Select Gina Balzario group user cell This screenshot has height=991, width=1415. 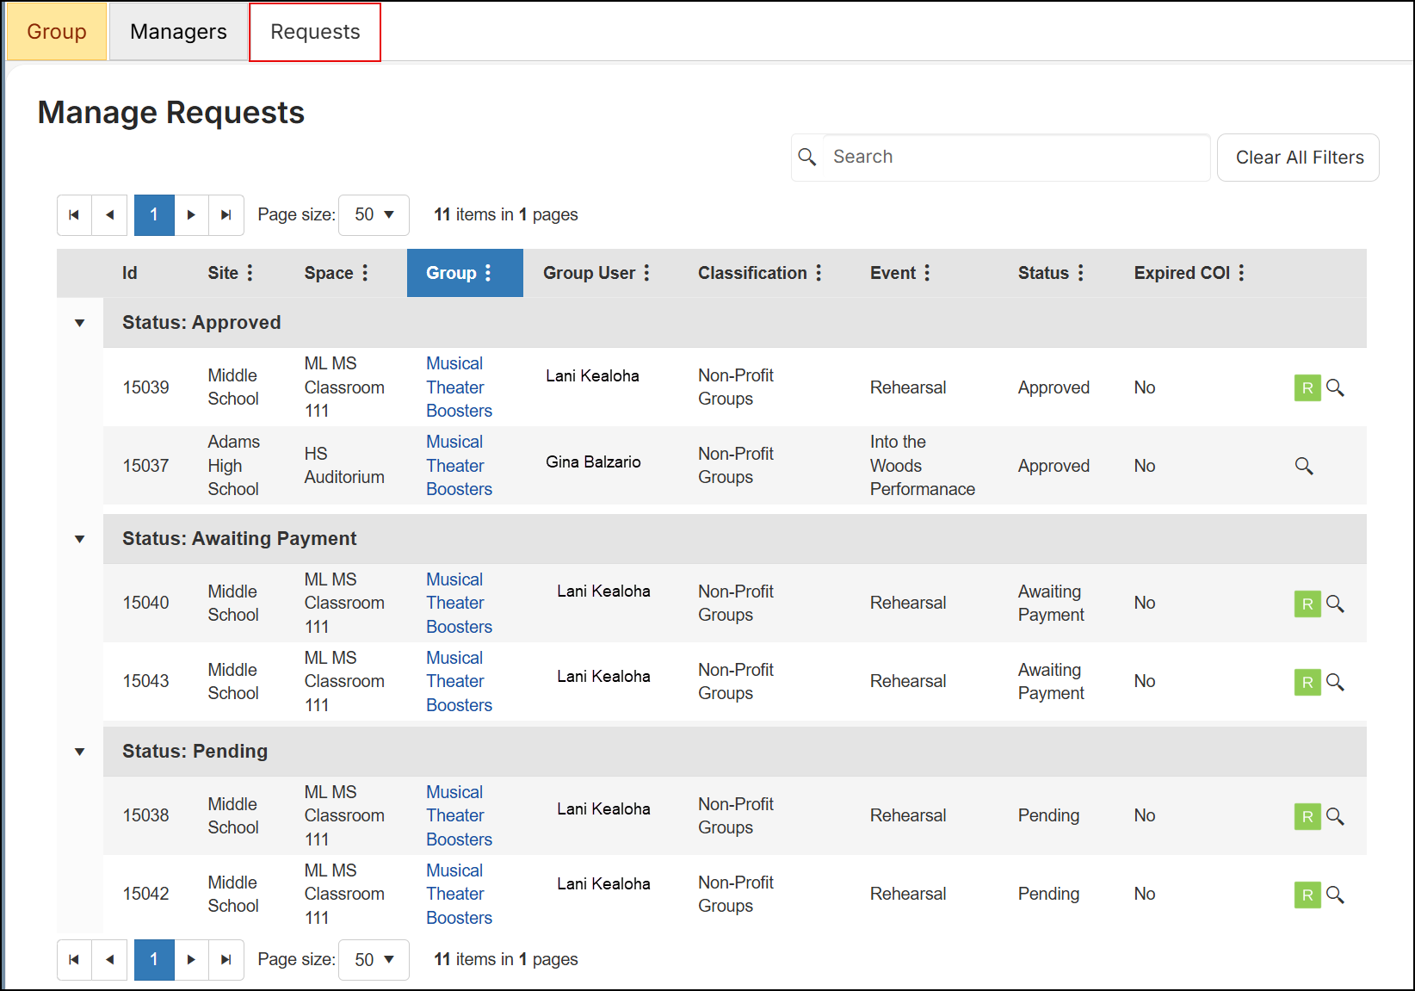click(x=593, y=462)
